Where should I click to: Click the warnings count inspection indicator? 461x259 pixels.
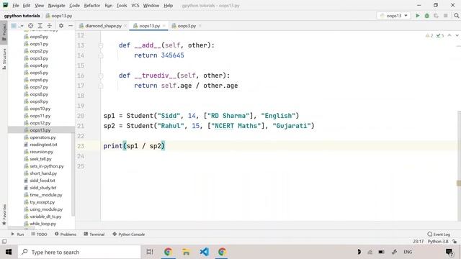tap(429, 35)
